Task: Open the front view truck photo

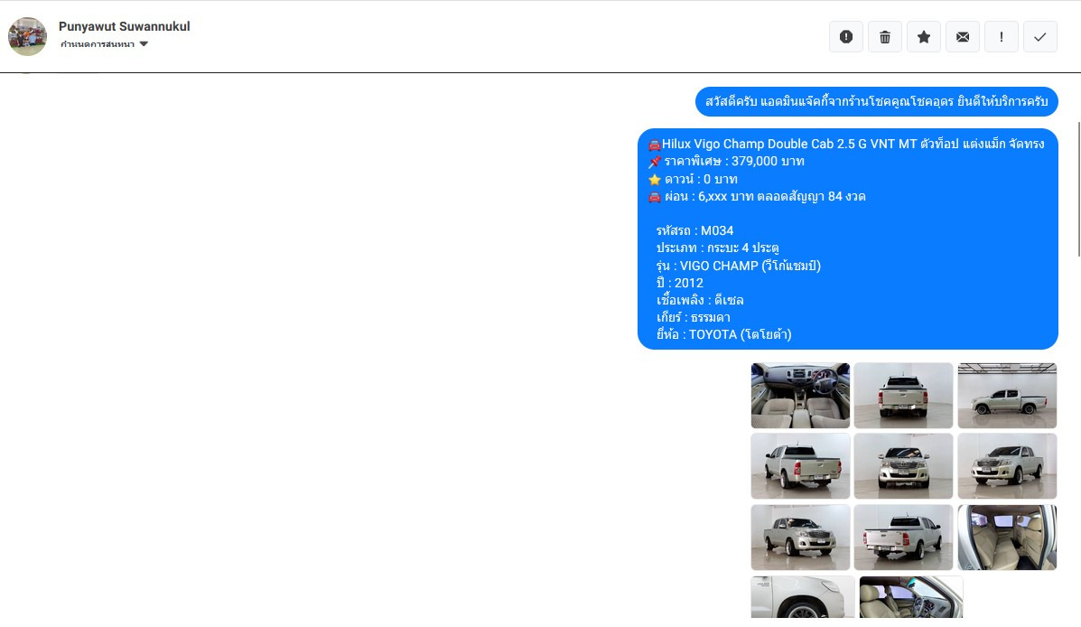Action: [x=903, y=466]
